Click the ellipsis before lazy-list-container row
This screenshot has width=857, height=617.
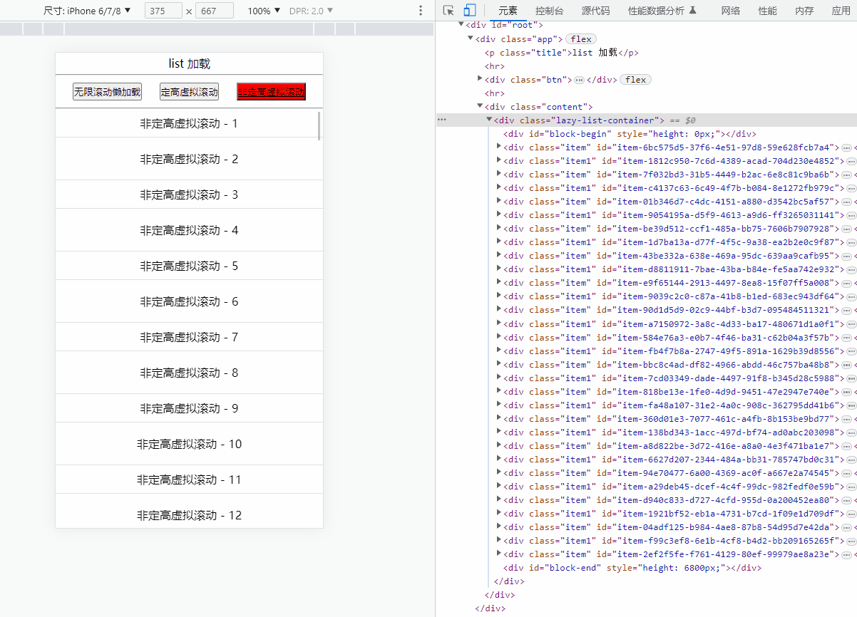pyautogui.click(x=442, y=120)
